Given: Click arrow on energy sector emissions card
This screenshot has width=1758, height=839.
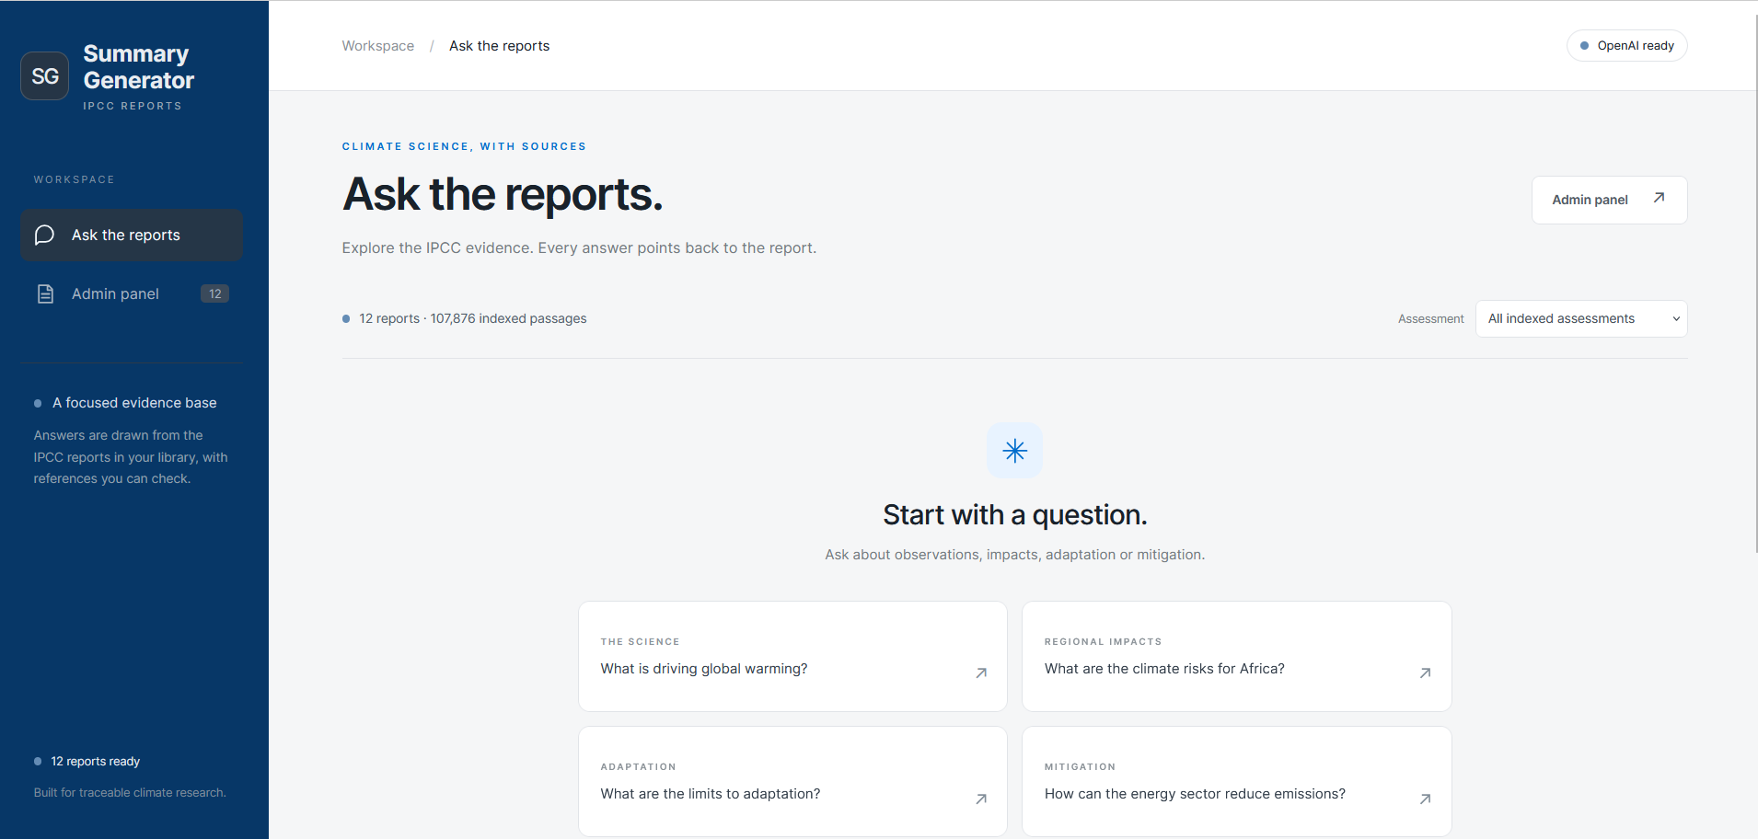Looking at the screenshot, I should [1425, 799].
